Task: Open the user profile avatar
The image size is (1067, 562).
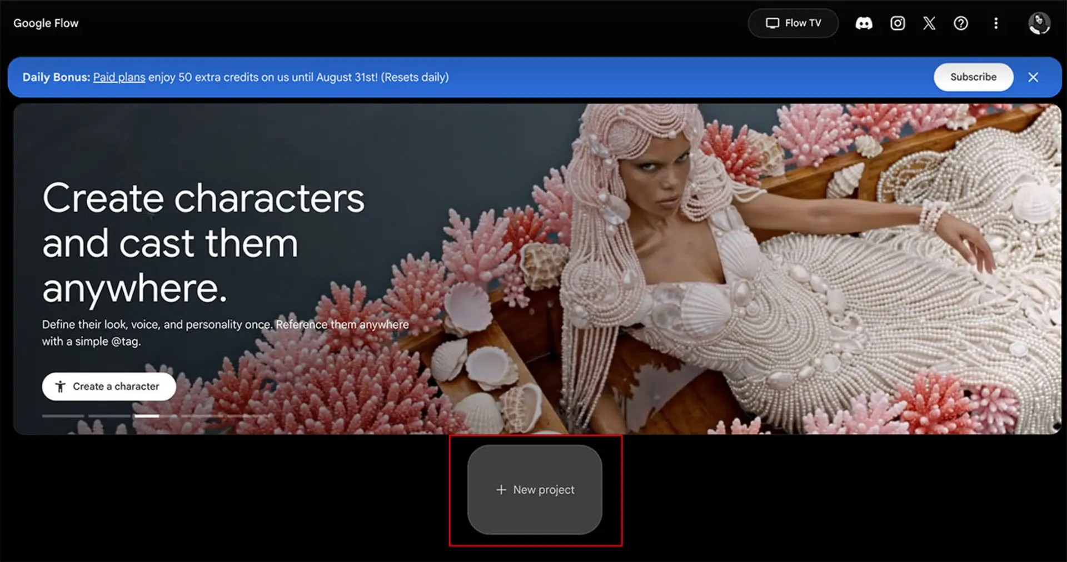Action: click(x=1039, y=23)
